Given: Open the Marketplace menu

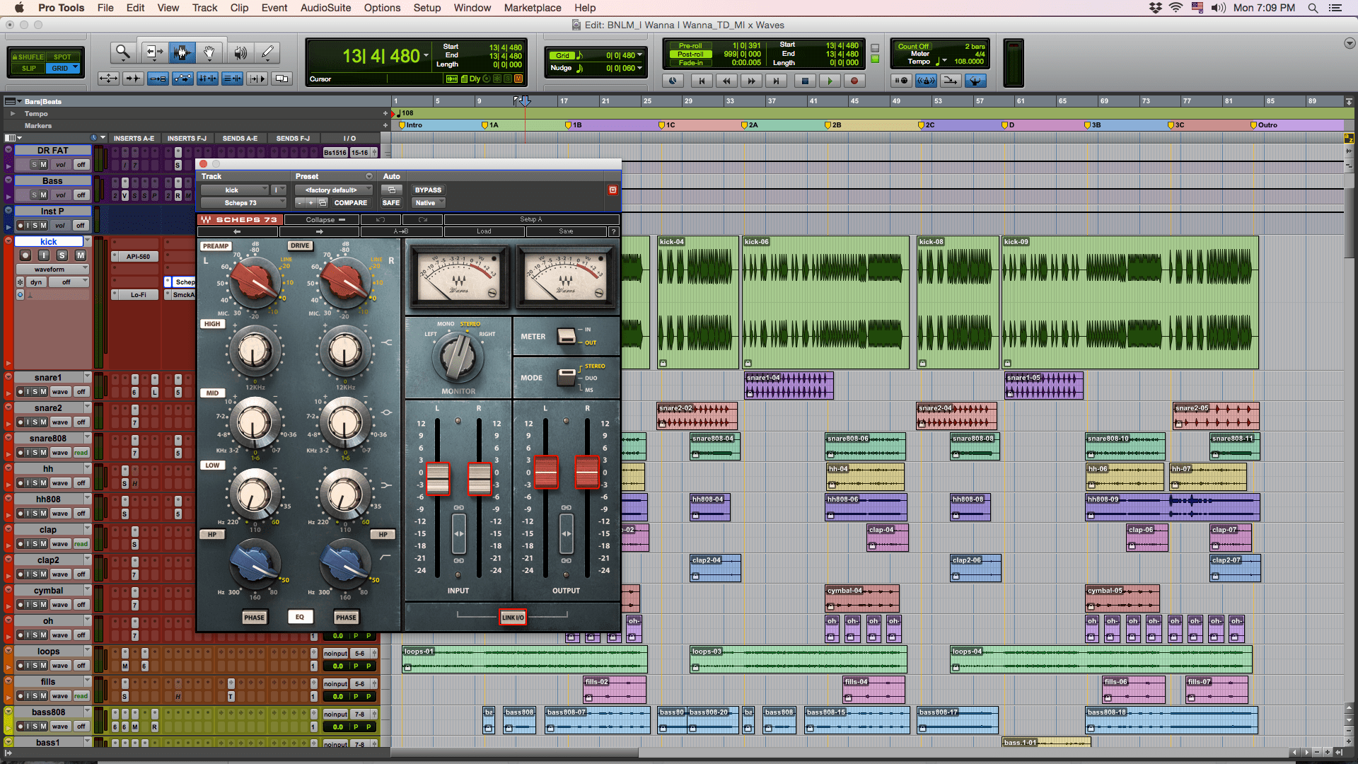Looking at the screenshot, I should [x=533, y=8].
